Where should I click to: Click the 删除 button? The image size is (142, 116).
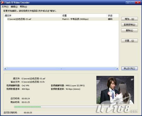pyautogui.click(x=129, y=30)
